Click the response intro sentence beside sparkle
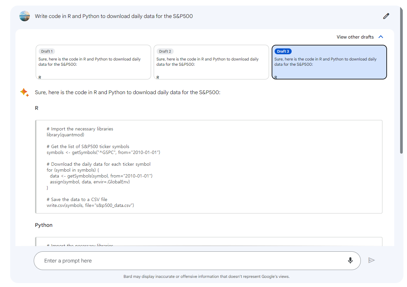407x287 pixels. [x=127, y=93]
